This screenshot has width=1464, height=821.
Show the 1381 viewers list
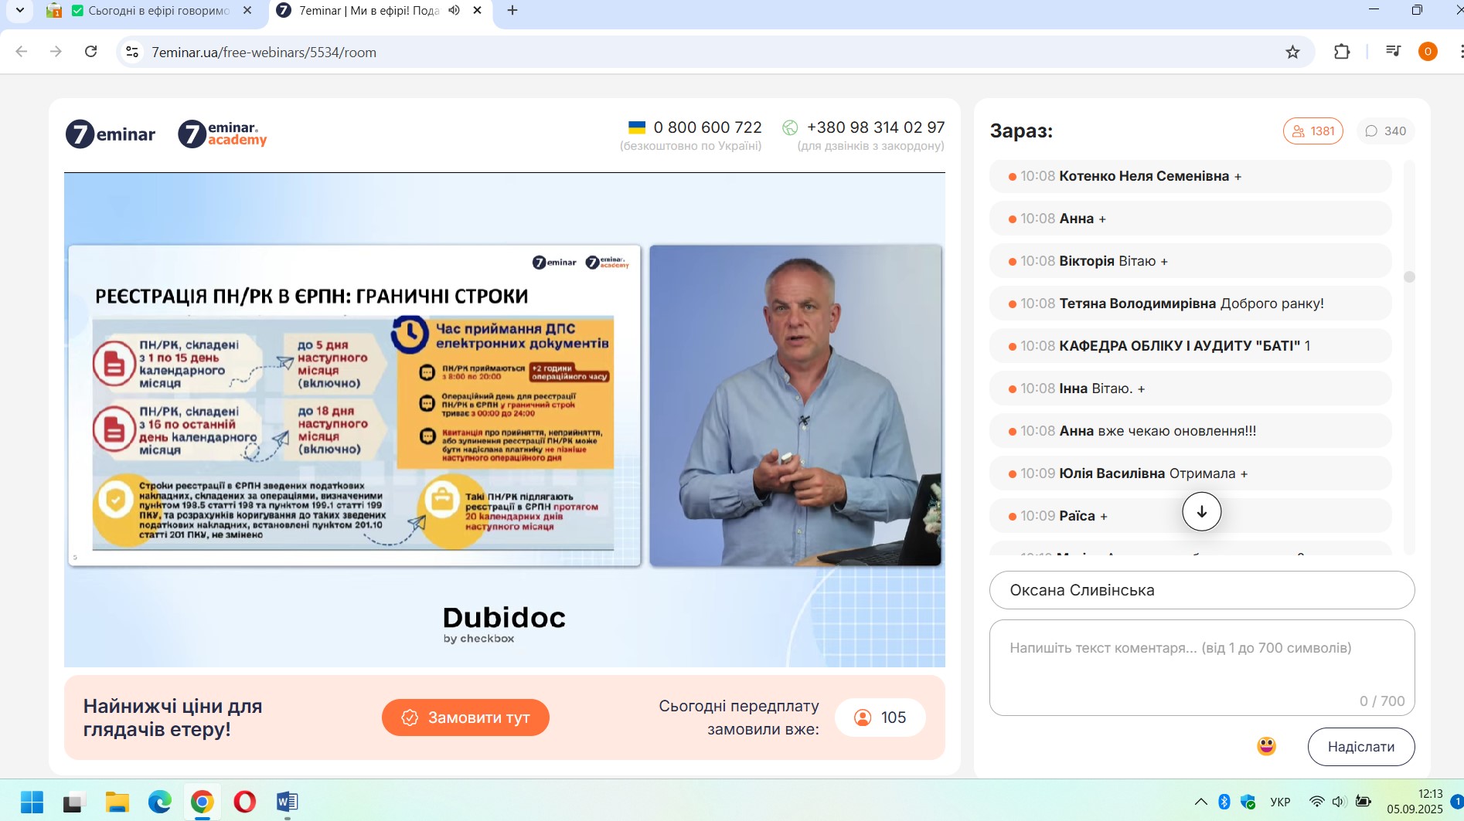coord(1313,131)
